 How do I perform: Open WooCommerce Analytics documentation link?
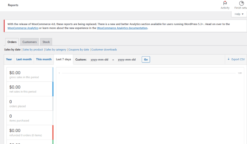click(x=122, y=28)
